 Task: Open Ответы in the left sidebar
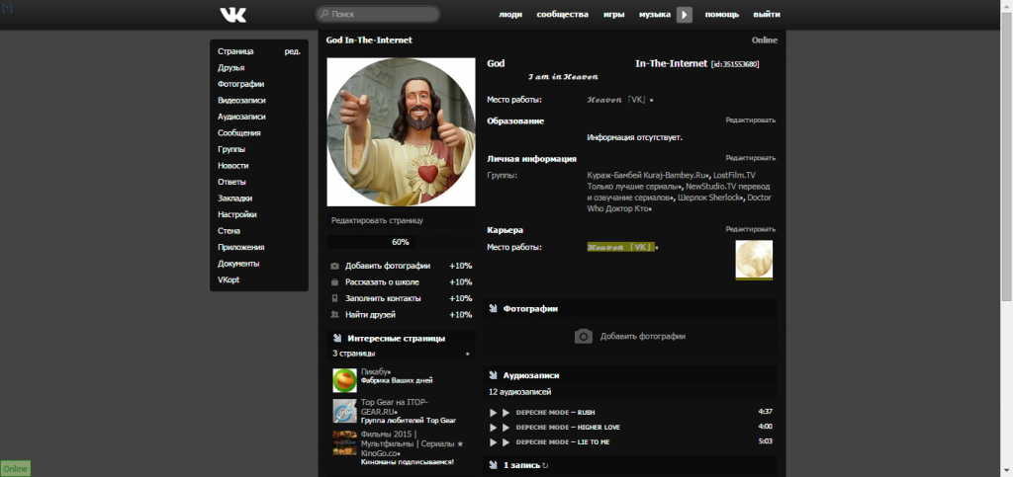point(231,182)
